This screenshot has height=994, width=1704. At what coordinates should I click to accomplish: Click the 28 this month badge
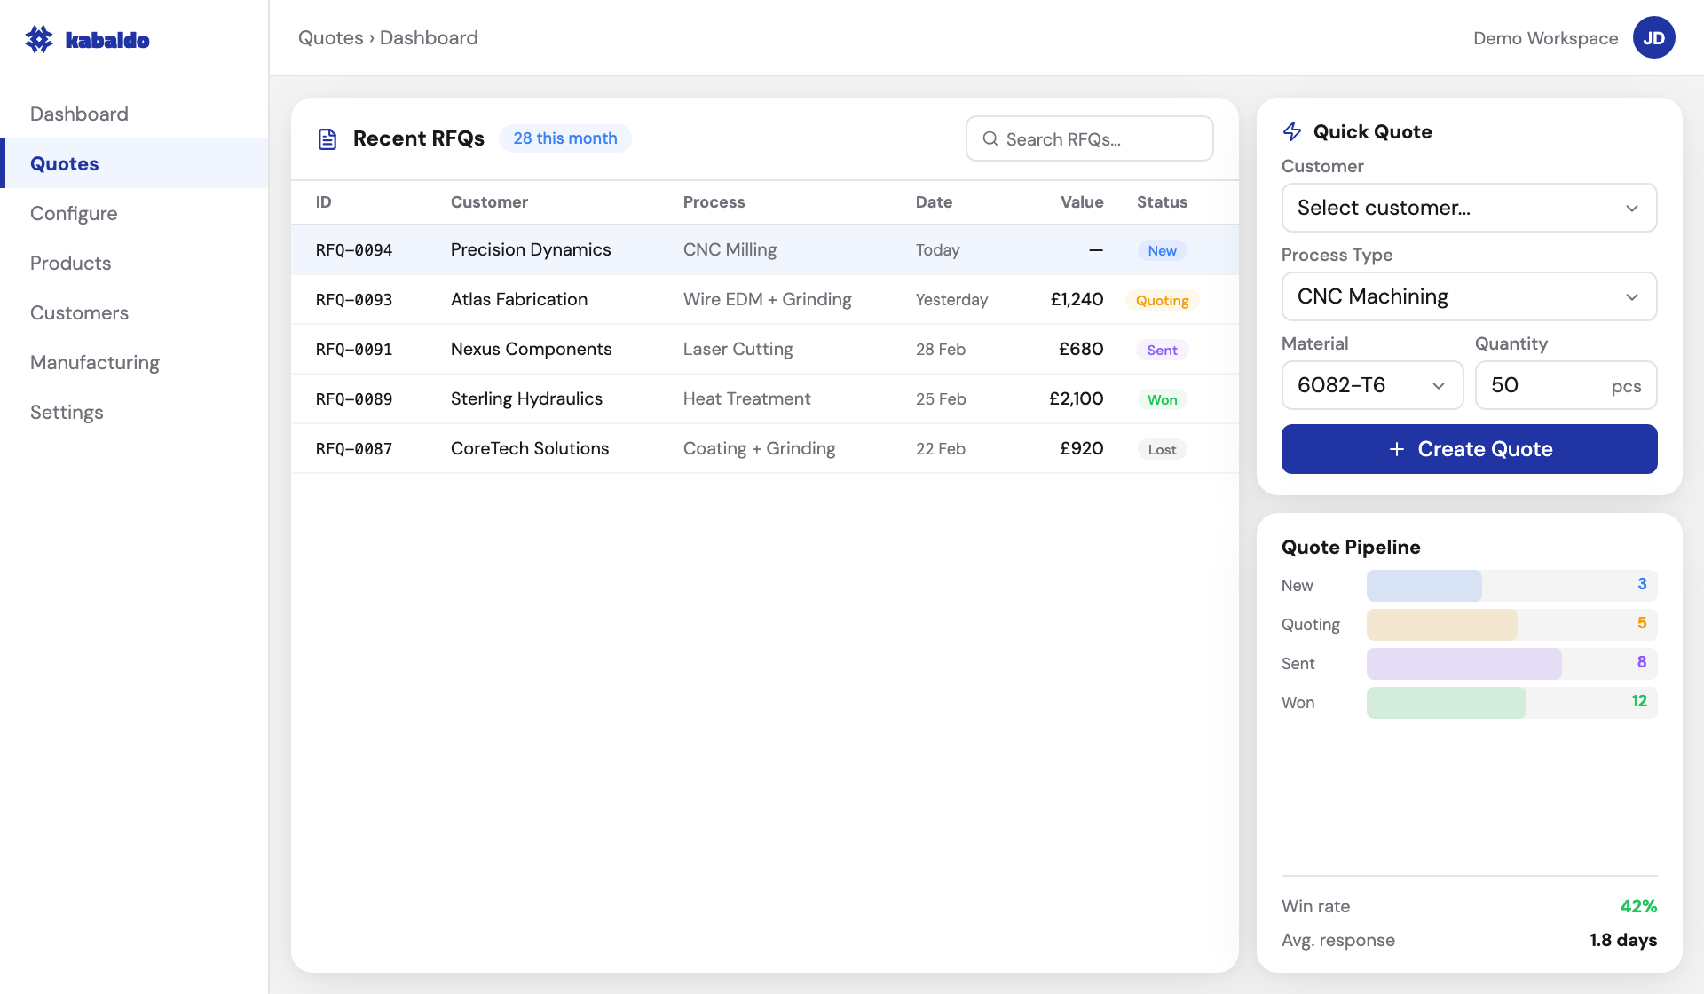[x=565, y=138]
